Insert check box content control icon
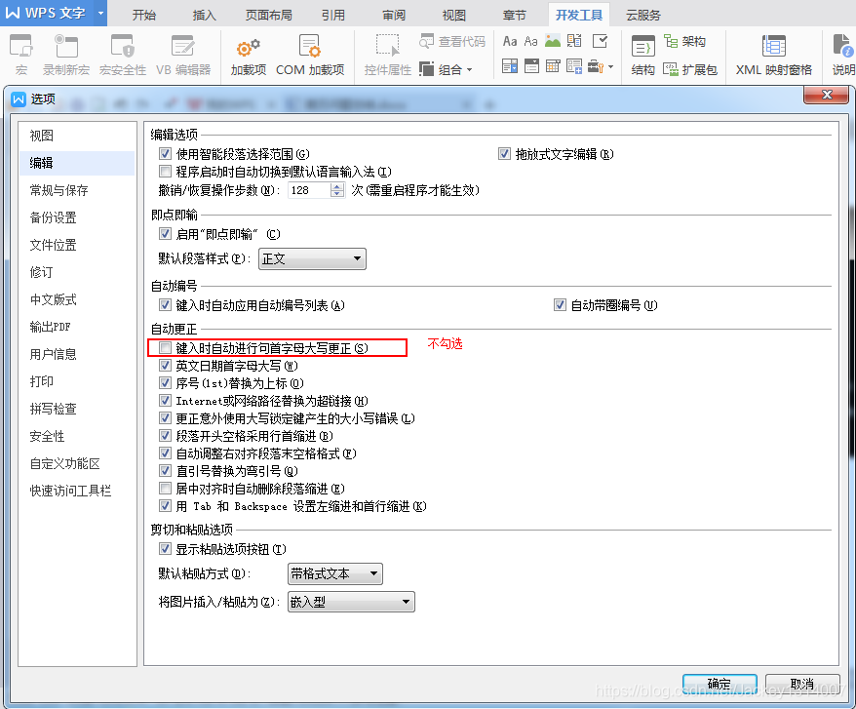This screenshot has width=856, height=709. [600, 41]
